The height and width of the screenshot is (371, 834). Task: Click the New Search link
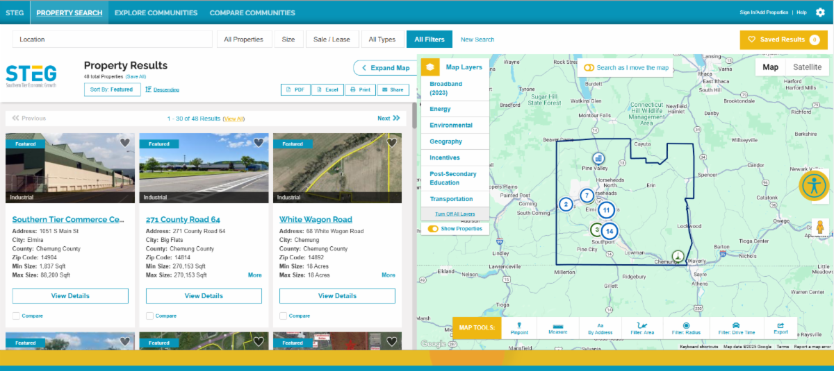pos(477,40)
